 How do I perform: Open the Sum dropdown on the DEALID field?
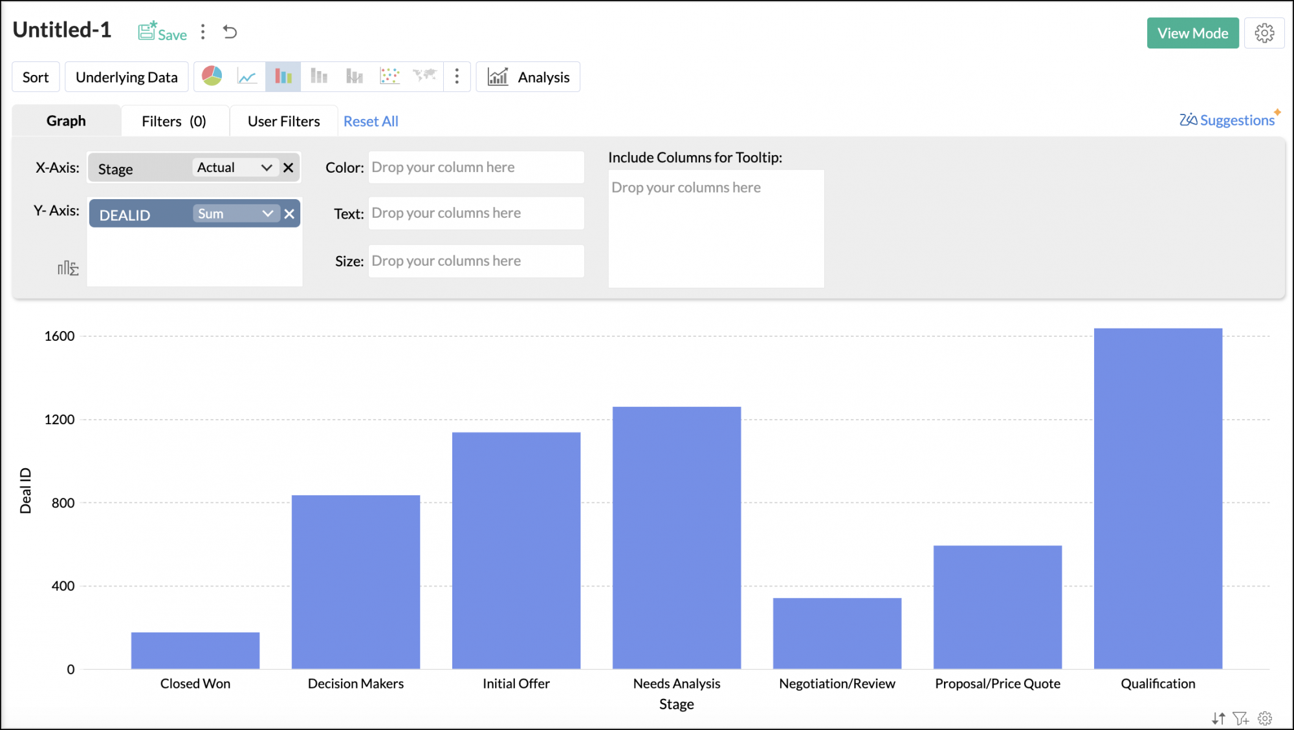coord(267,213)
